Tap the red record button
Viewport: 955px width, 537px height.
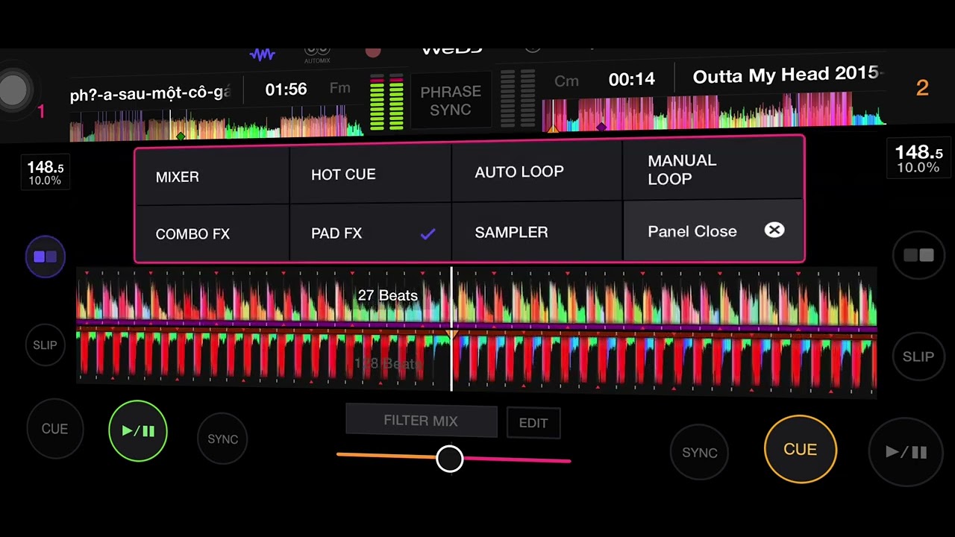[x=373, y=53]
